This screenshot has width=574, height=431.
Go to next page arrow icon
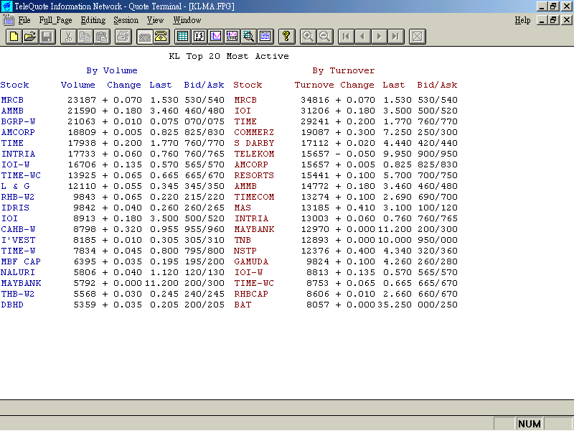(380, 37)
